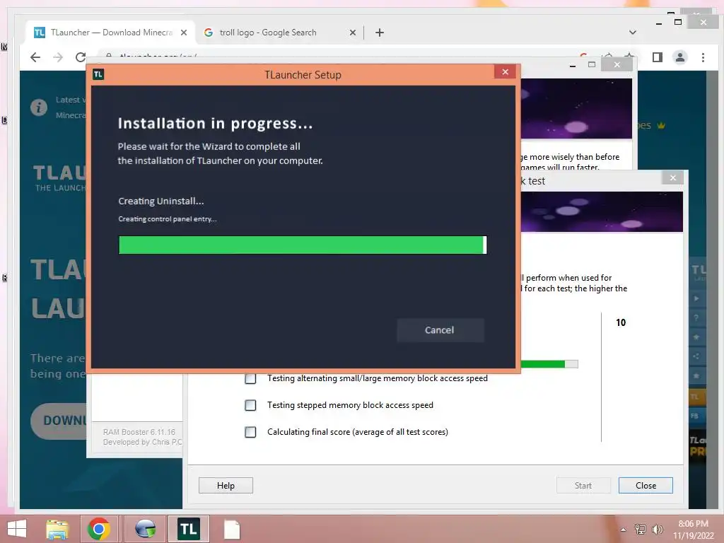Open File Explorer from taskbar

(x=57, y=529)
